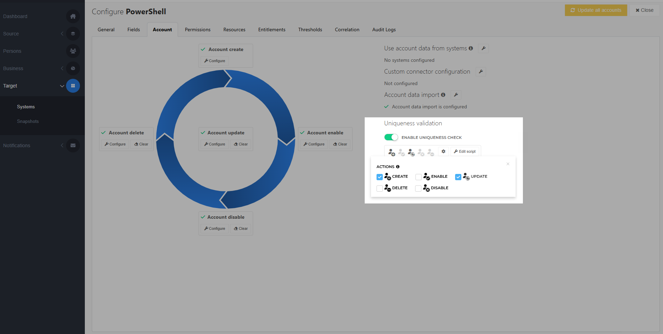This screenshot has height=334, width=663.
Task: Clear the Account disable action
Action: [241, 228]
